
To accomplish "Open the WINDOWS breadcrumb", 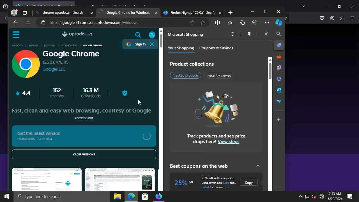I will click(x=17, y=45).
